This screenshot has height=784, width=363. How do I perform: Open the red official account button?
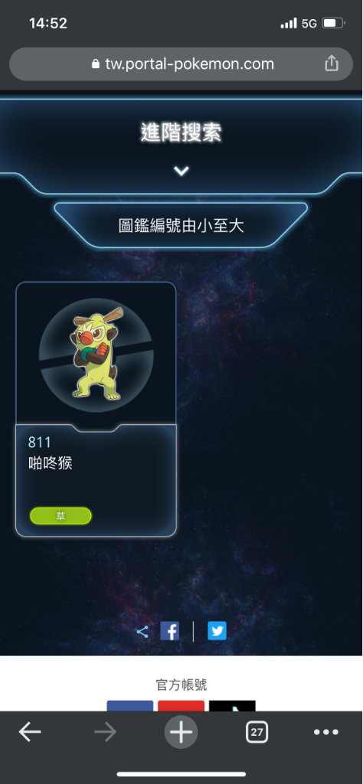(x=181, y=705)
